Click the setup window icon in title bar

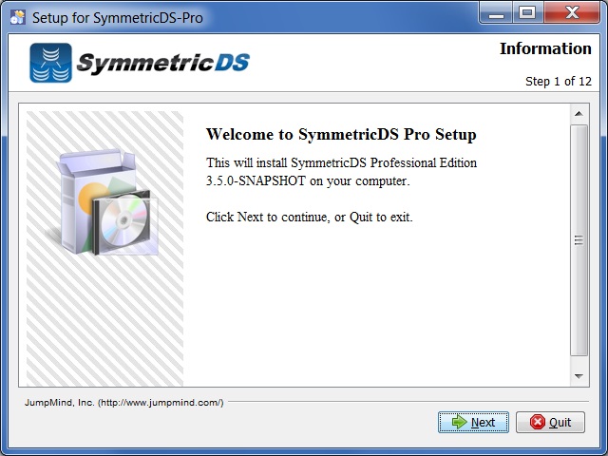[x=17, y=17]
